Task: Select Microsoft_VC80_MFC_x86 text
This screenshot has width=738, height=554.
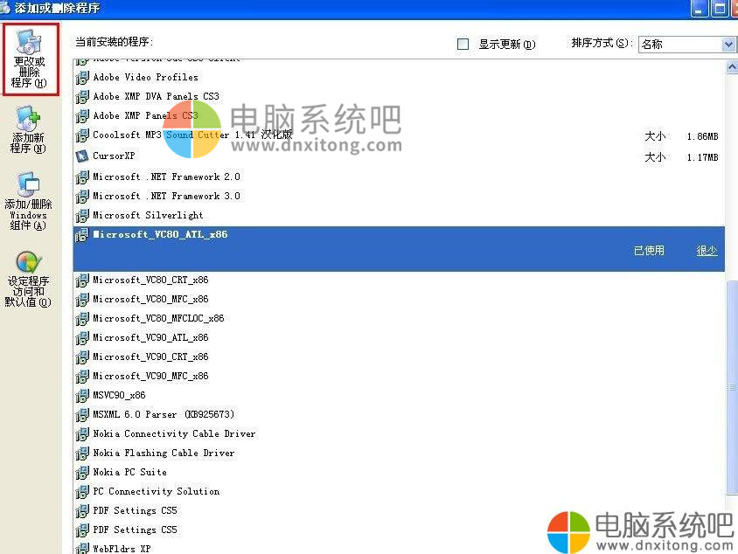Action: point(150,300)
